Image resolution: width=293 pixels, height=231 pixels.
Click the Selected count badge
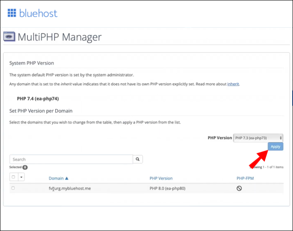[x=25, y=167]
